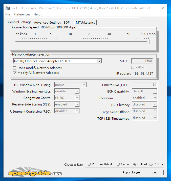Viewport: 171px width, 181px height.
Task: Click the slider track near 10 Mbps
Action: [70, 42]
